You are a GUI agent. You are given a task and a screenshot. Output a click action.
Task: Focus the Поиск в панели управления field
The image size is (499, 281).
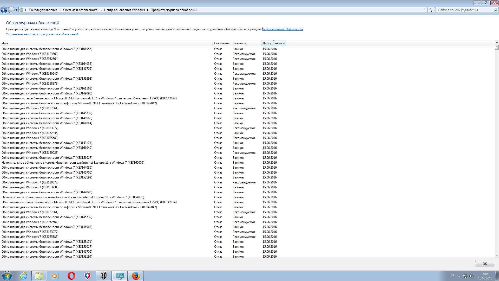pos(465,10)
